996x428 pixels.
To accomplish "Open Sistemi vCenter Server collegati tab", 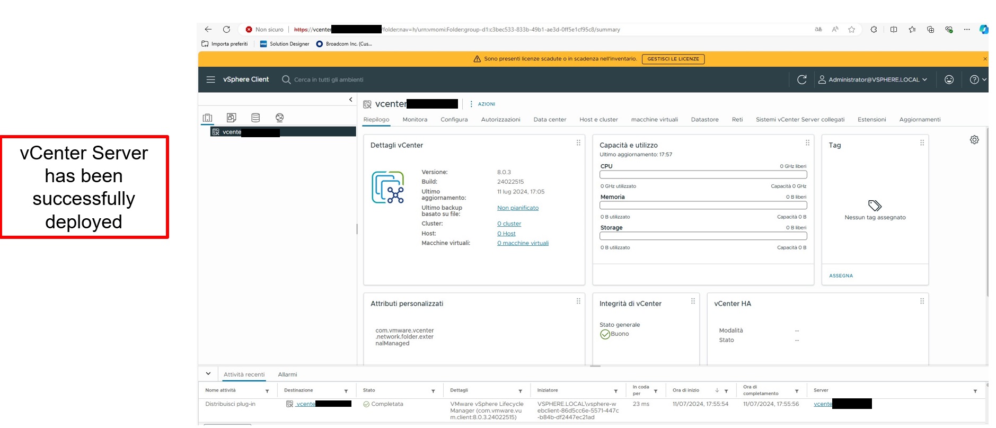I will click(800, 120).
